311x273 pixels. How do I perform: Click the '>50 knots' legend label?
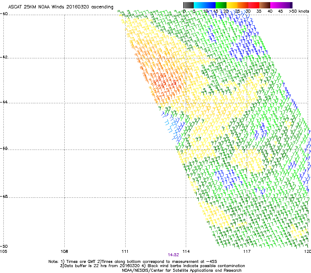299,11
